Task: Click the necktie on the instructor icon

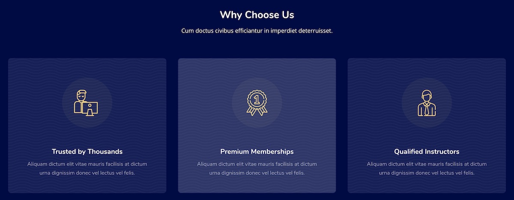Action: tap(427, 110)
